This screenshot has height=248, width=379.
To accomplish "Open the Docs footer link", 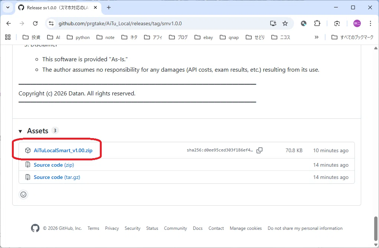I will click(198, 228).
